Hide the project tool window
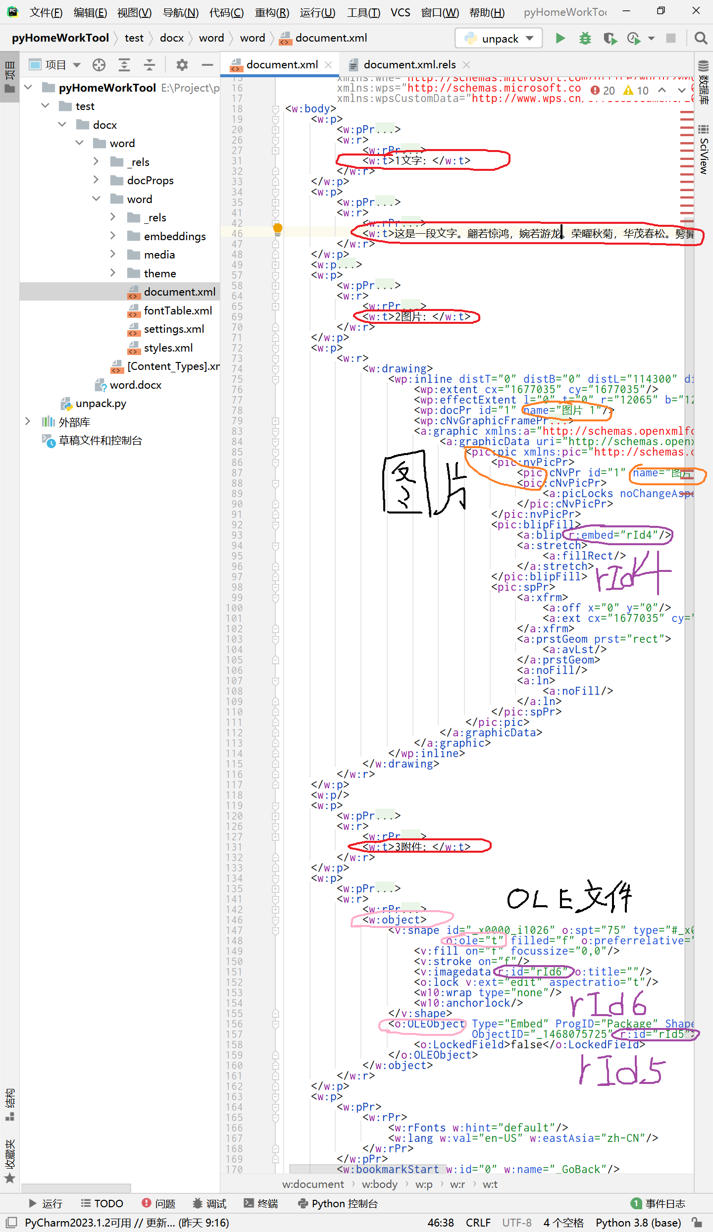This screenshot has width=713, height=1232. (207, 65)
